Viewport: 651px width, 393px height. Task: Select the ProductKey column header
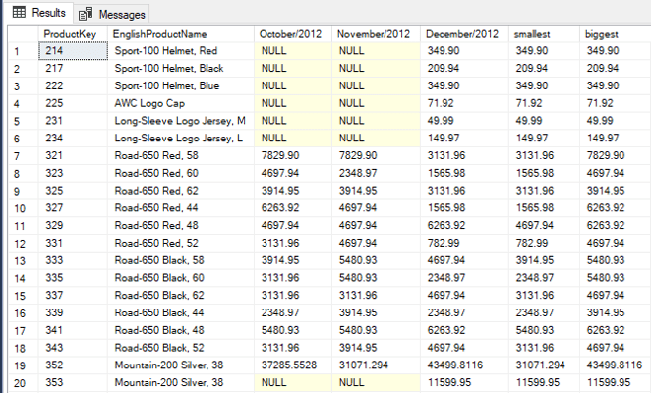point(73,34)
